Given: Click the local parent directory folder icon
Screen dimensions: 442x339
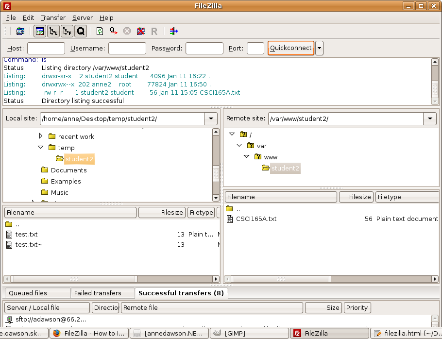Looking at the screenshot, I should 9,224.
